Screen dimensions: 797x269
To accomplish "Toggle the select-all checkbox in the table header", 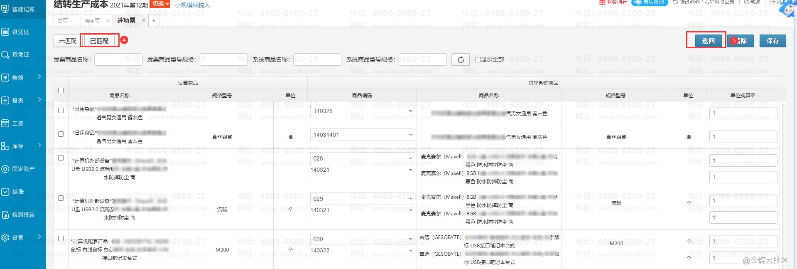I will (61, 90).
